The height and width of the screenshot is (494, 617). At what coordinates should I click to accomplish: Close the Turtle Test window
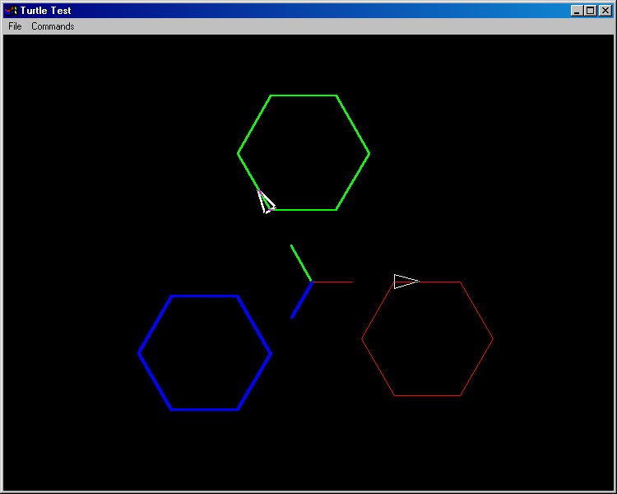point(605,11)
